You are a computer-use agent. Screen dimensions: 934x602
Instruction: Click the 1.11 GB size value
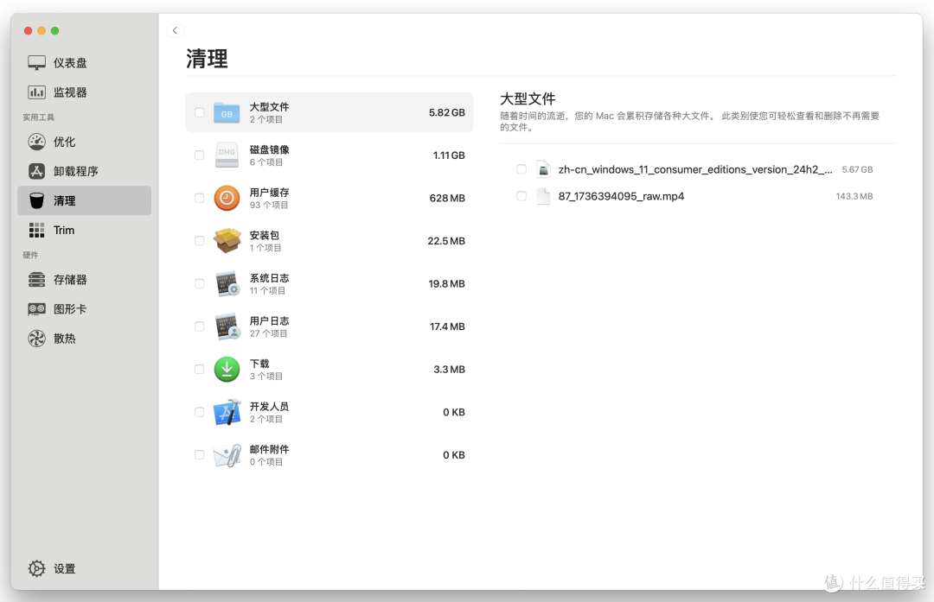(449, 155)
